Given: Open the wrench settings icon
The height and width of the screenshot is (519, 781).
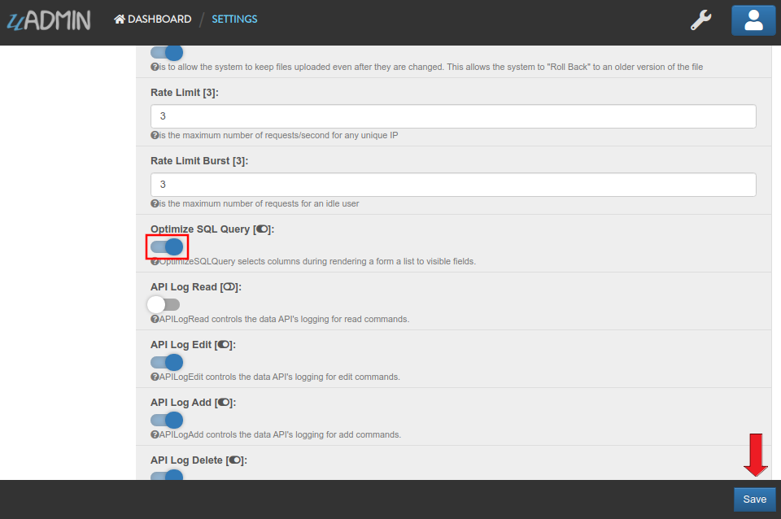Looking at the screenshot, I should click(700, 20).
